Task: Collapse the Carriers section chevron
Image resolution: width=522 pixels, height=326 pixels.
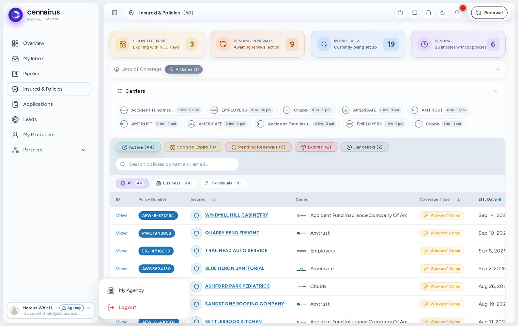Action: coord(495,91)
